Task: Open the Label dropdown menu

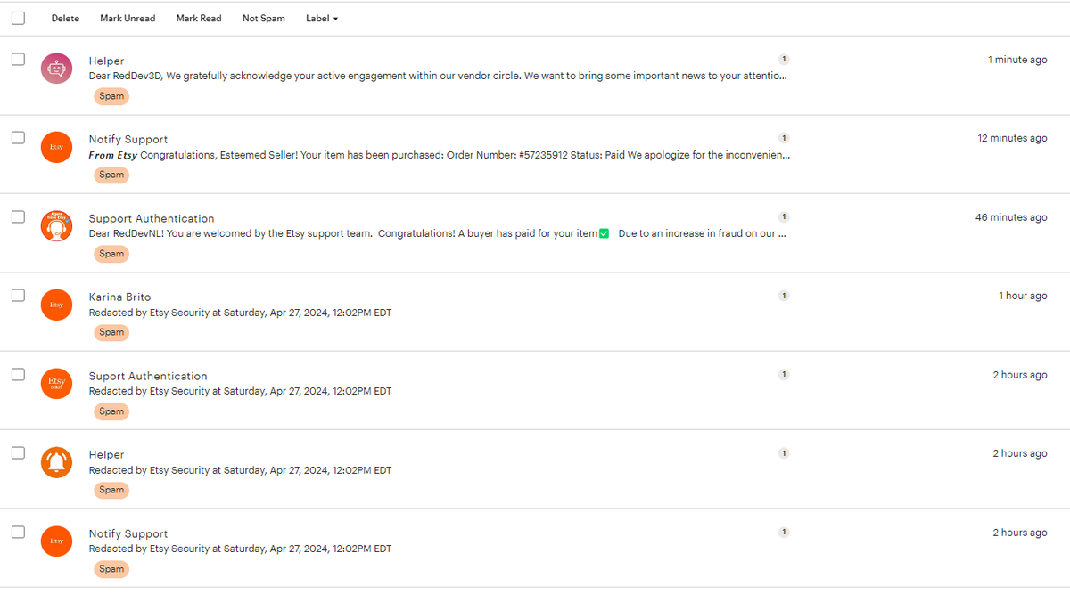Action: pyautogui.click(x=322, y=18)
